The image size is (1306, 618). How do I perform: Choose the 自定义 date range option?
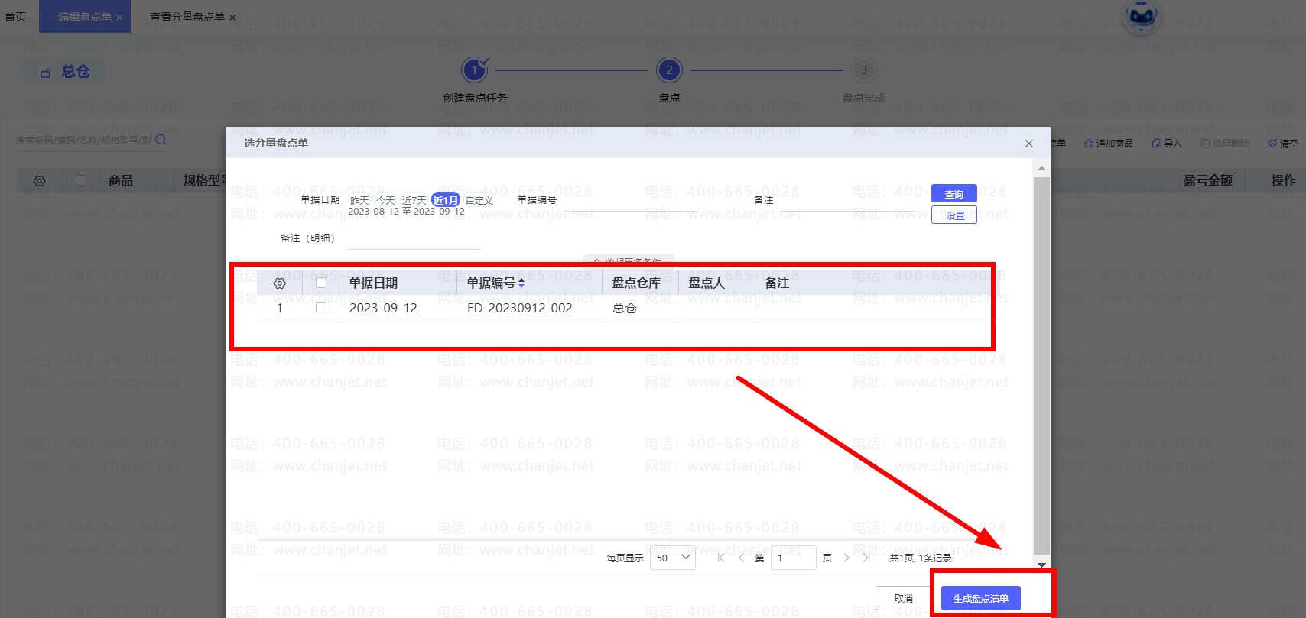click(x=479, y=200)
